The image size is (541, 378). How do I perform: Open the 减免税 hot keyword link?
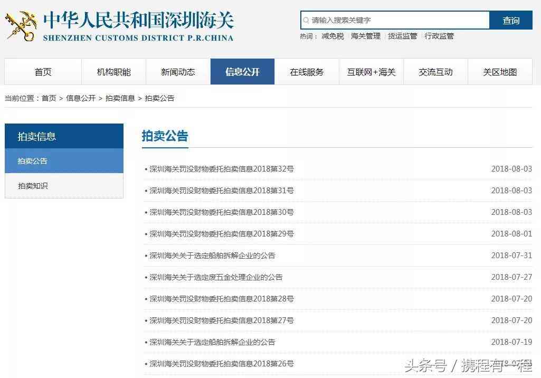click(333, 36)
